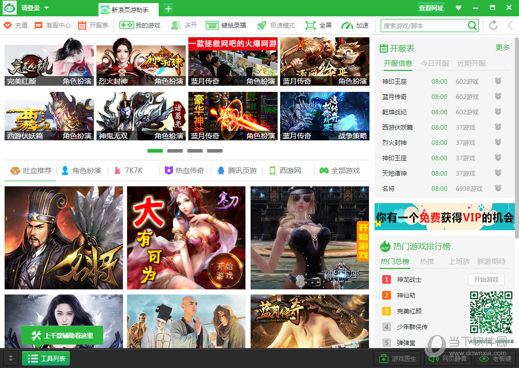Screen dimensions: 519x368
Task: Toggle 极速模式 rocket speed mode
Action: point(276,26)
